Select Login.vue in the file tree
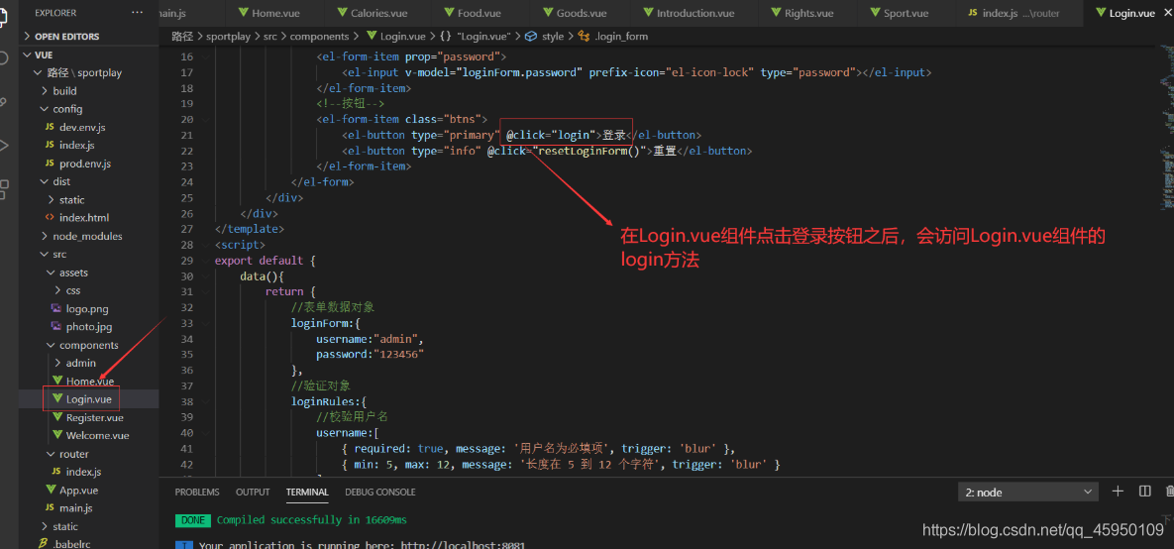Viewport: 1174px width, 549px height. click(x=88, y=399)
